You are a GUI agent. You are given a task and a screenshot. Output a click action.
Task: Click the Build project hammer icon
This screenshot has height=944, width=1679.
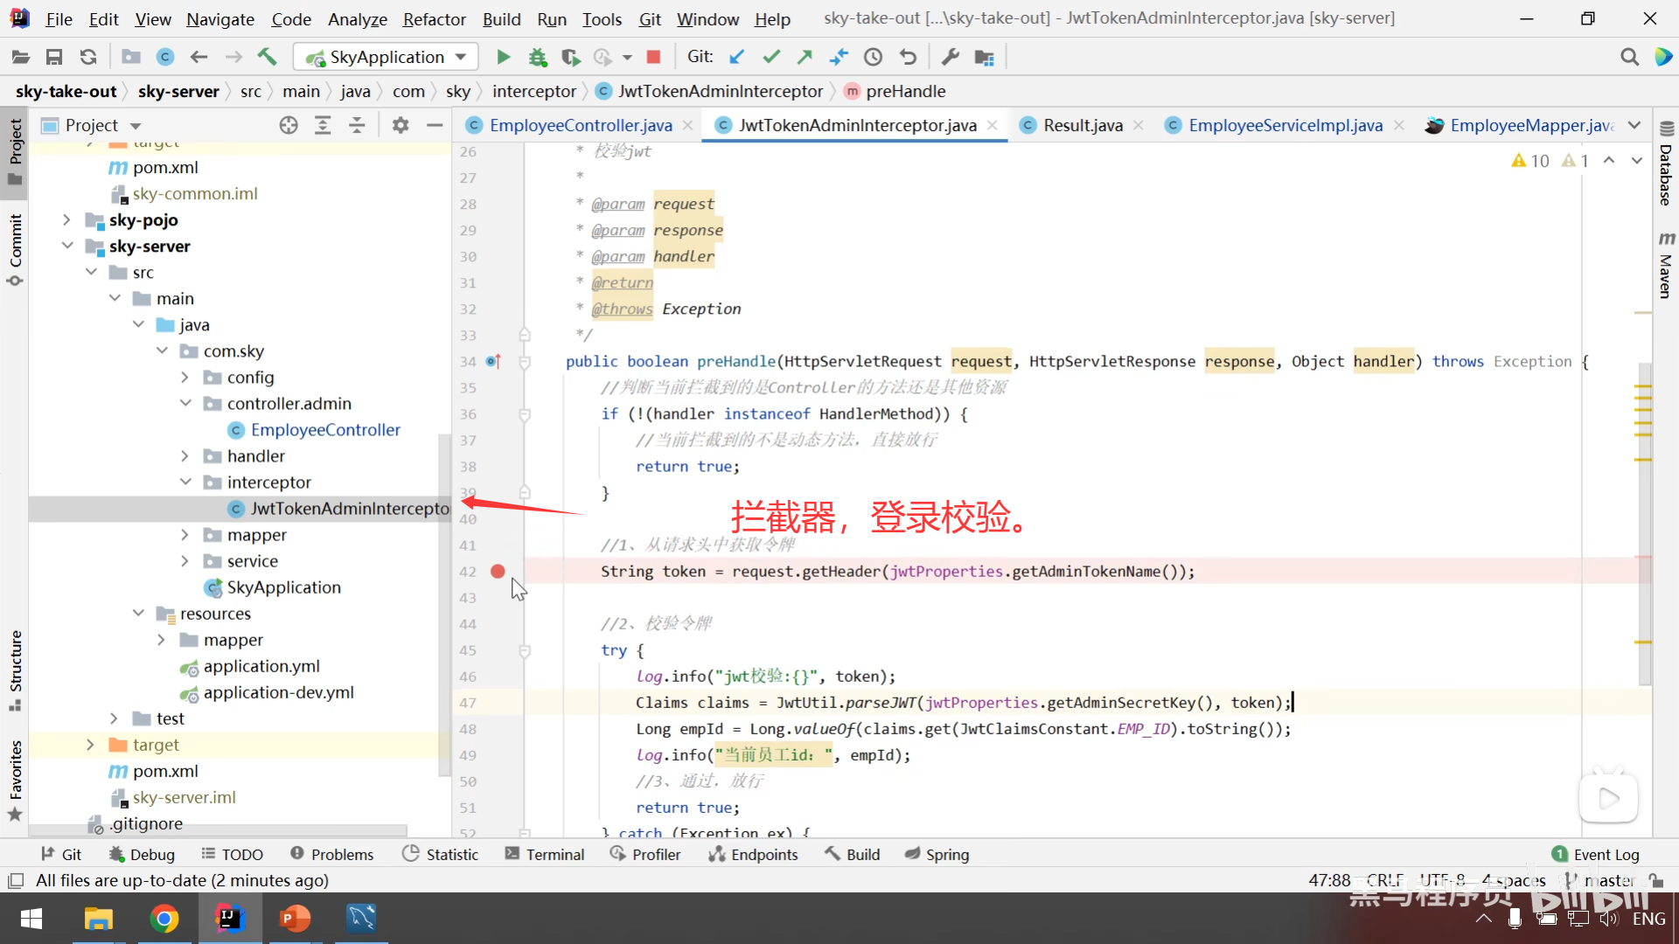[x=267, y=58]
